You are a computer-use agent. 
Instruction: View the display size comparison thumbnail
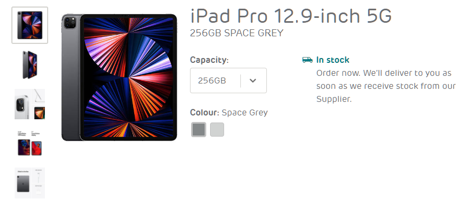pyautogui.click(x=30, y=144)
